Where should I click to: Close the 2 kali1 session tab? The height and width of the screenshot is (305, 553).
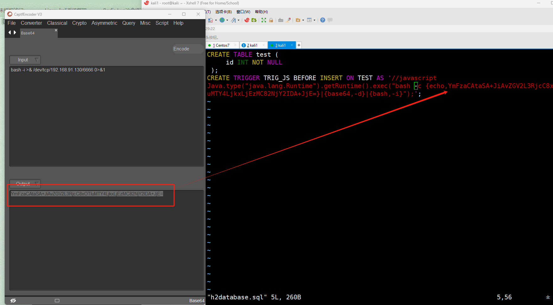click(263, 45)
